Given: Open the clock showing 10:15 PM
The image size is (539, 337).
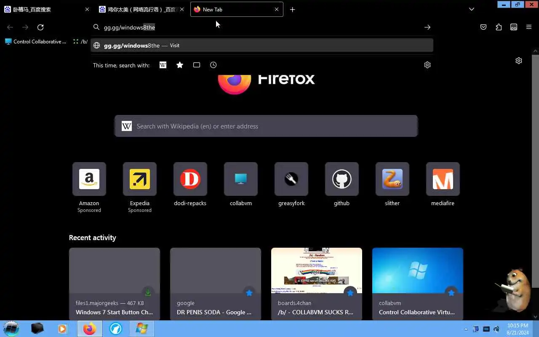Looking at the screenshot, I should [518, 329].
